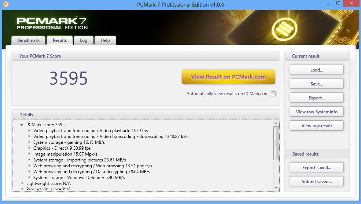Image resolution: width=361 pixels, height=204 pixels.
Task: Expand Video transcoding - downscaling row
Action: coord(29,136)
